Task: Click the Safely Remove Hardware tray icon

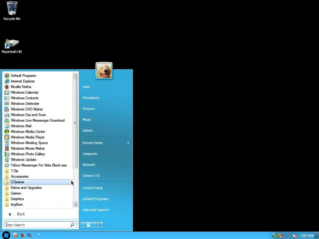Action: pyautogui.click(x=275, y=236)
